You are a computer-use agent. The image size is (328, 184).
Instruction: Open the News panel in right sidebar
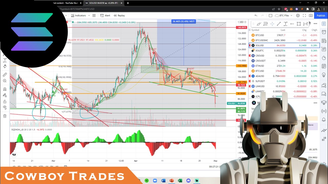click(x=324, y=41)
